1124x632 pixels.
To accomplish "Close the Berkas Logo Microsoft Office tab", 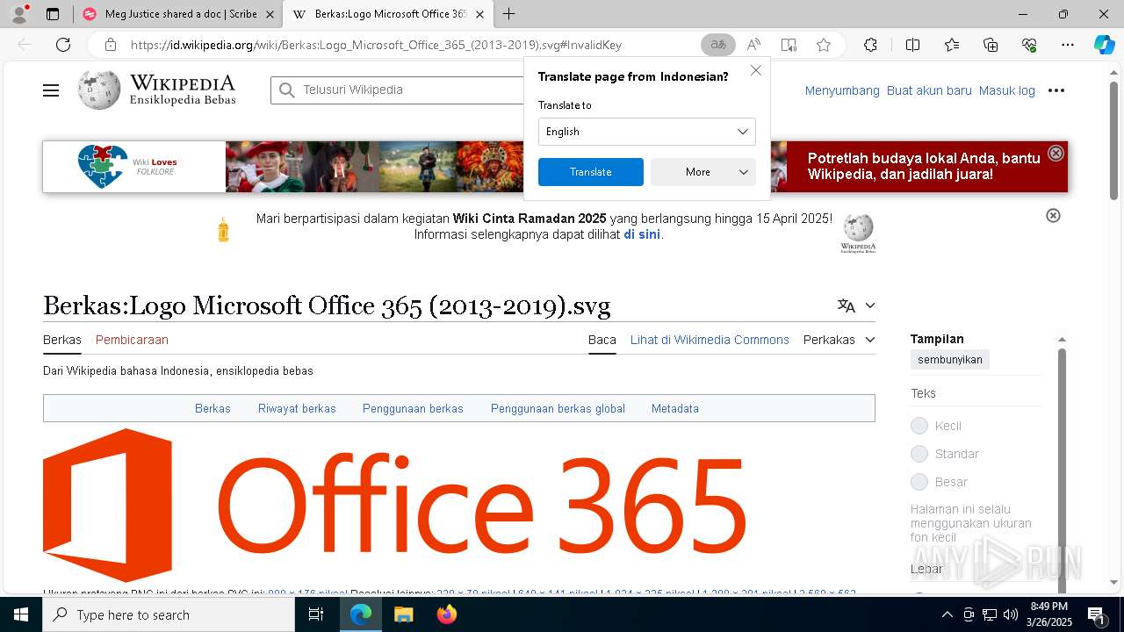I will click(479, 14).
